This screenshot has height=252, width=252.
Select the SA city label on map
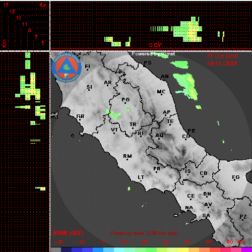coord(206,216)
